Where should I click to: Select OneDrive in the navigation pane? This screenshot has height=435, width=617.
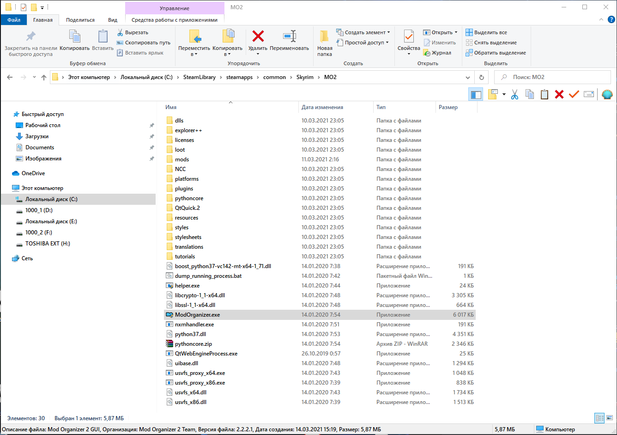[33, 173]
